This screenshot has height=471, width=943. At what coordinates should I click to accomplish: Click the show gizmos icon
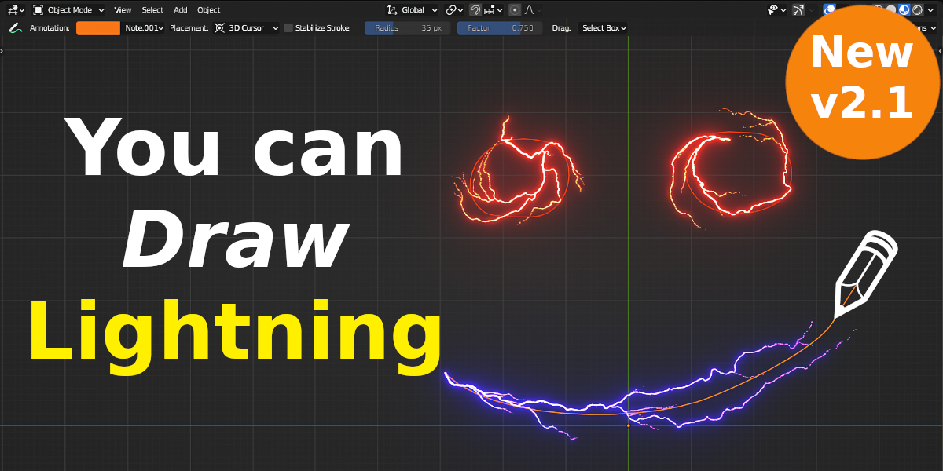pyautogui.click(x=799, y=9)
